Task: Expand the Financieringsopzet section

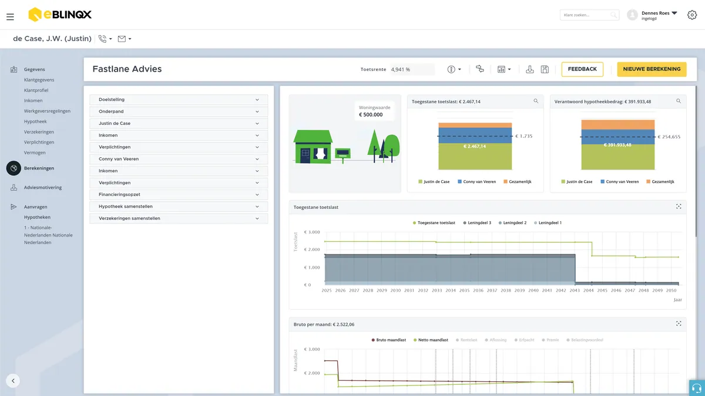Action: point(179,194)
